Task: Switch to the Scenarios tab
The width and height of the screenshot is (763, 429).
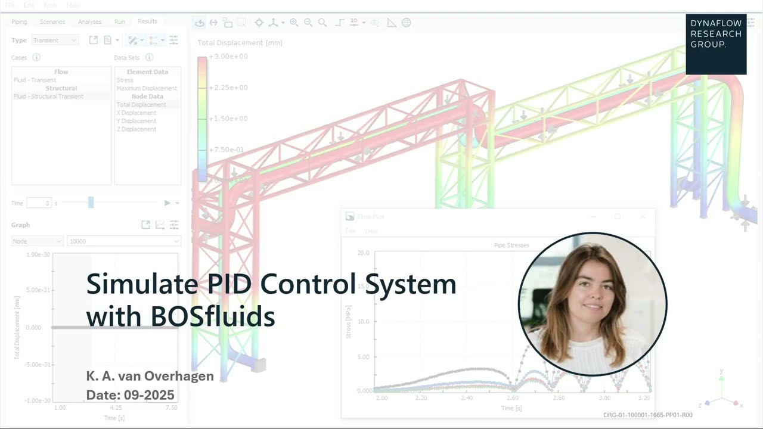Action: tap(52, 21)
